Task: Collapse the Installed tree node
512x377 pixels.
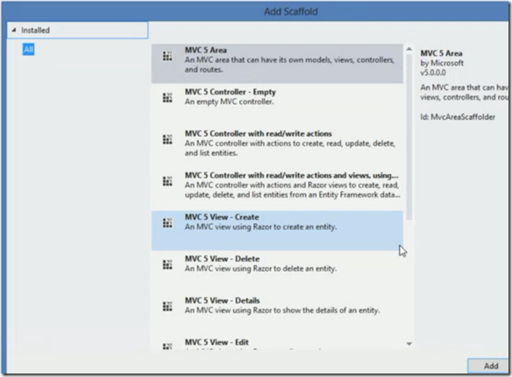Action: (x=14, y=30)
